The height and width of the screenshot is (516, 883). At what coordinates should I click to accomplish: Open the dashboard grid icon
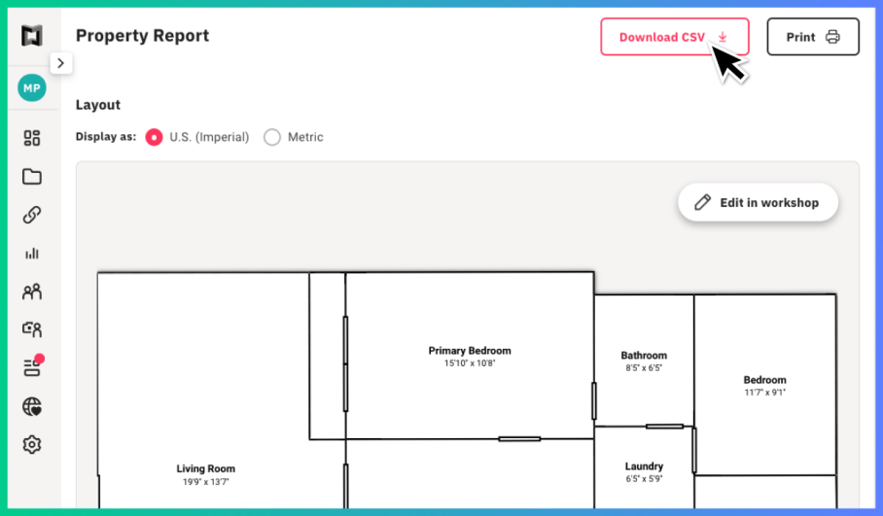(x=32, y=138)
